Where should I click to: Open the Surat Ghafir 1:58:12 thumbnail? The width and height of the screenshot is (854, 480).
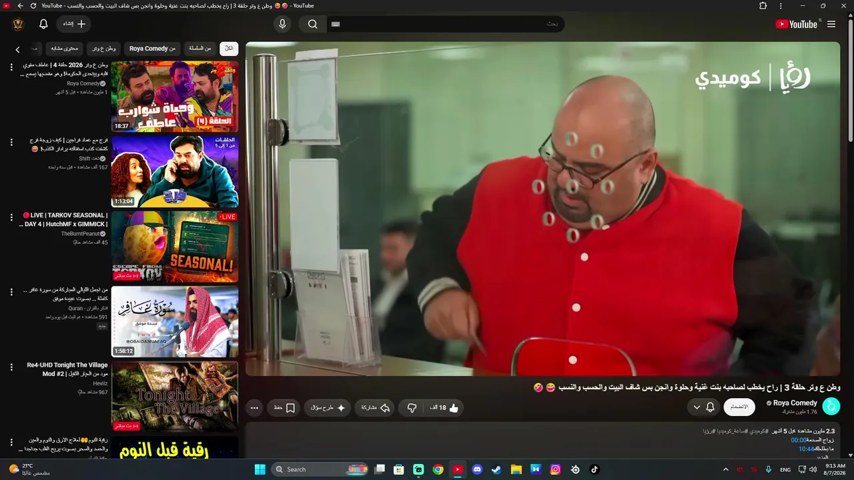[175, 322]
